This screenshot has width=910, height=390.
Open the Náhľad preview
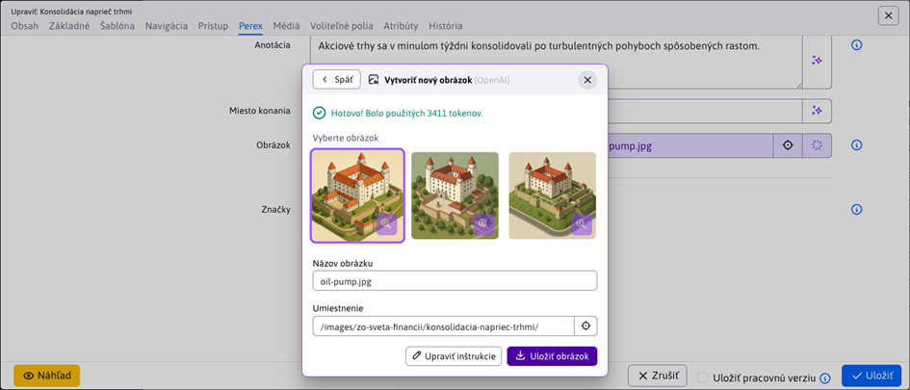click(x=47, y=376)
